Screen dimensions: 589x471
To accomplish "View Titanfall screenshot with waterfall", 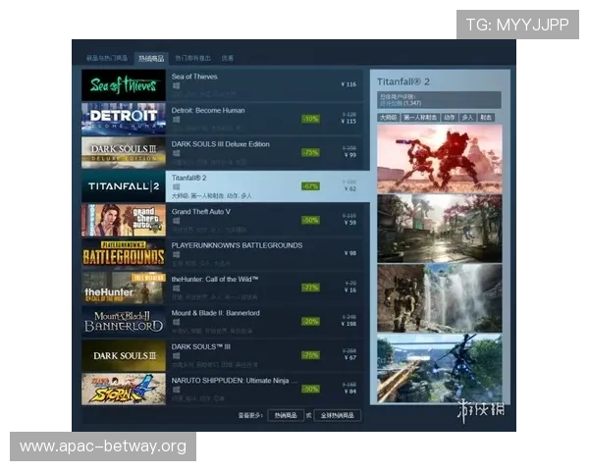I will pos(440,298).
